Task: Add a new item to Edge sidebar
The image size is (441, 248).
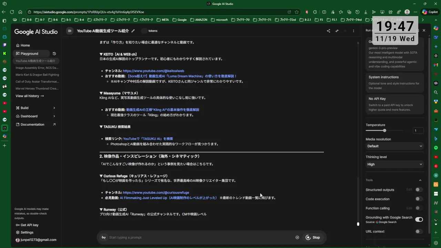Action: coord(436,232)
